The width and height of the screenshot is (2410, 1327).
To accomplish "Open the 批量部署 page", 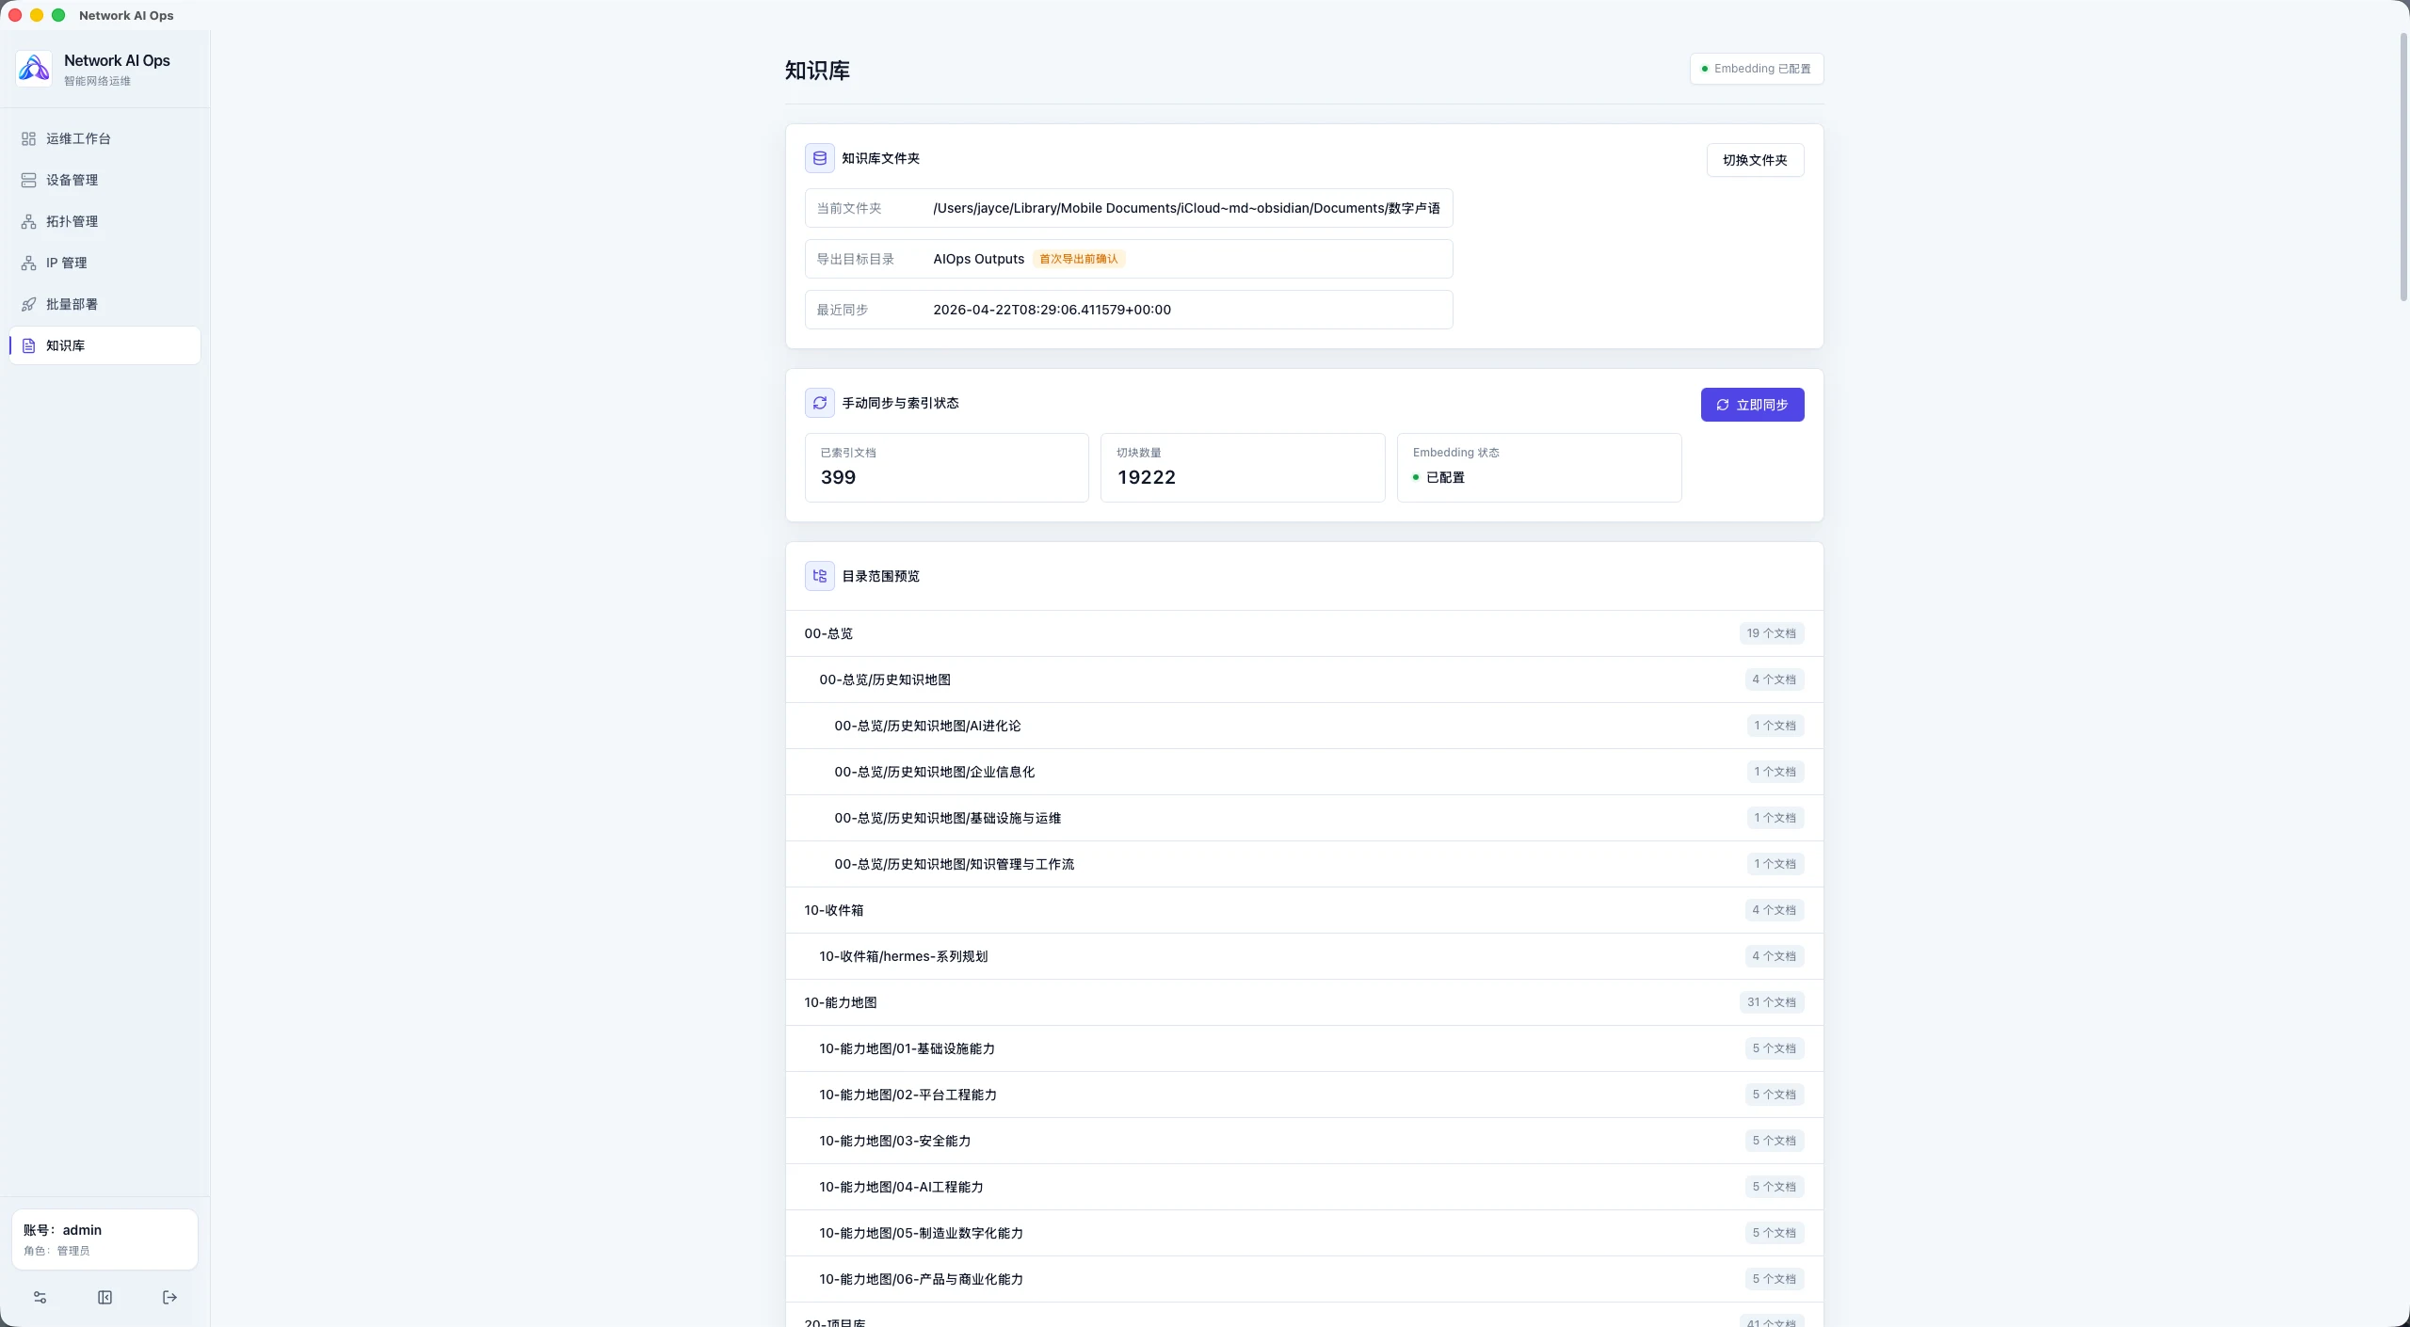I will (104, 304).
